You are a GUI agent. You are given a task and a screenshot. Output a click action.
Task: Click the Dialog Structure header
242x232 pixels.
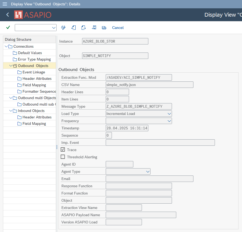coord(30,39)
